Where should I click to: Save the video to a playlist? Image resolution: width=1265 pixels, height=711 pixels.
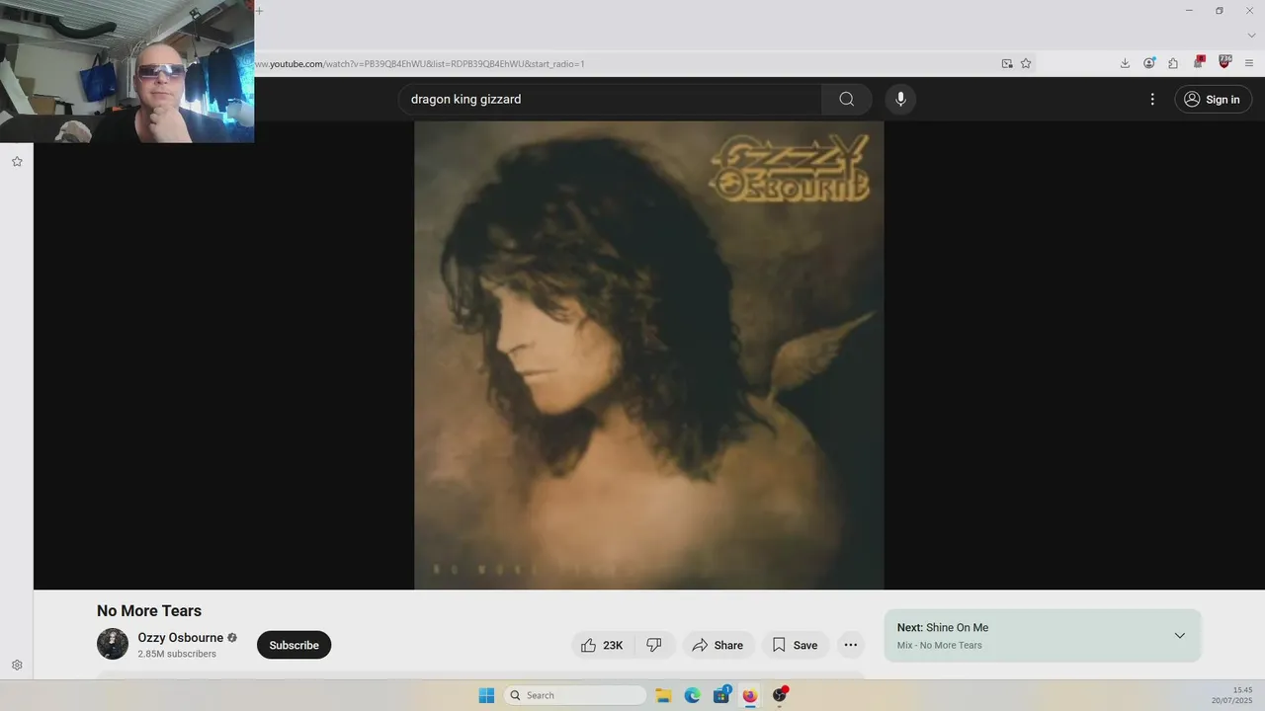point(795,645)
